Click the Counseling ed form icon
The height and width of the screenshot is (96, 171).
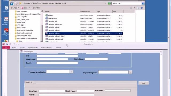point(21,51)
